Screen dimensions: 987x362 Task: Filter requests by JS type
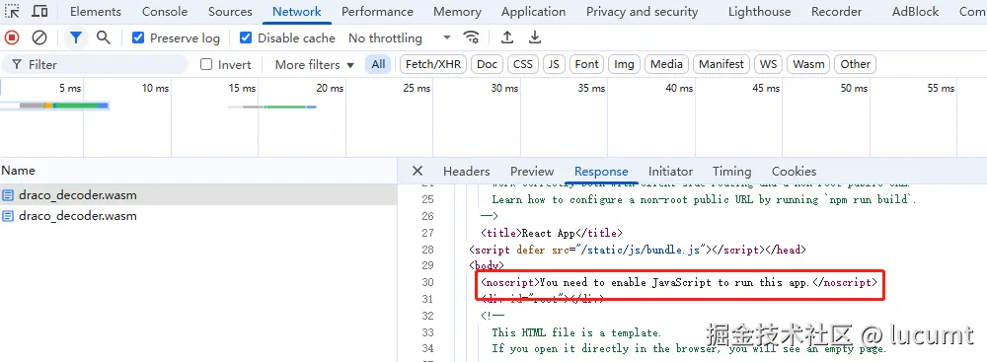554,64
